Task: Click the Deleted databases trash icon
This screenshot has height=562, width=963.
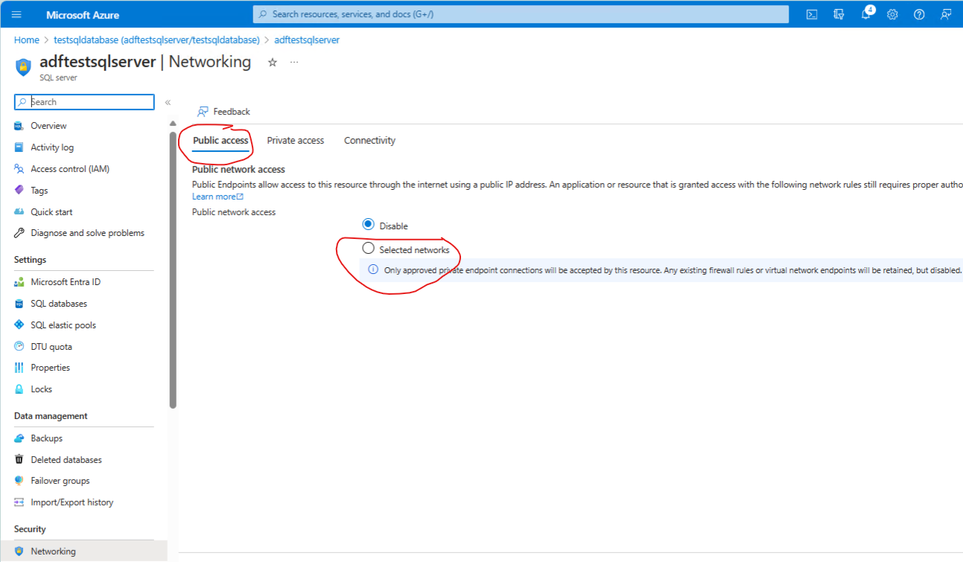Action: [x=19, y=460]
